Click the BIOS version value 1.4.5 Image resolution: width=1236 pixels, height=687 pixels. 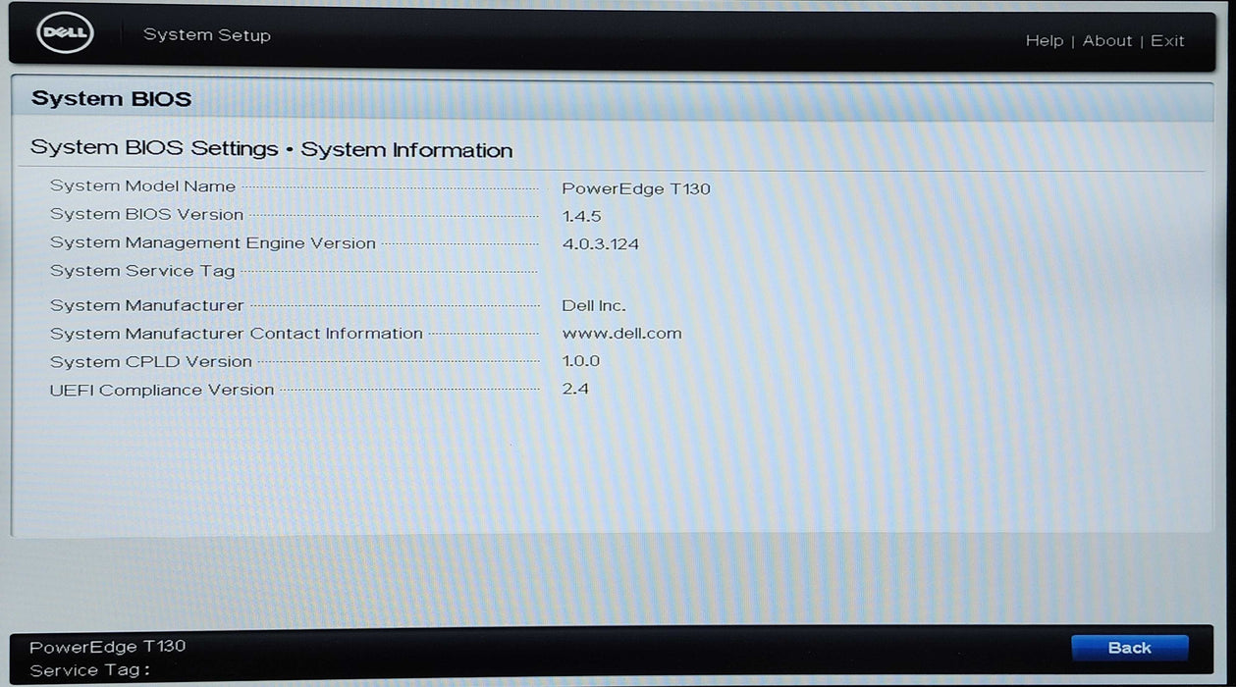pyautogui.click(x=581, y=215)
